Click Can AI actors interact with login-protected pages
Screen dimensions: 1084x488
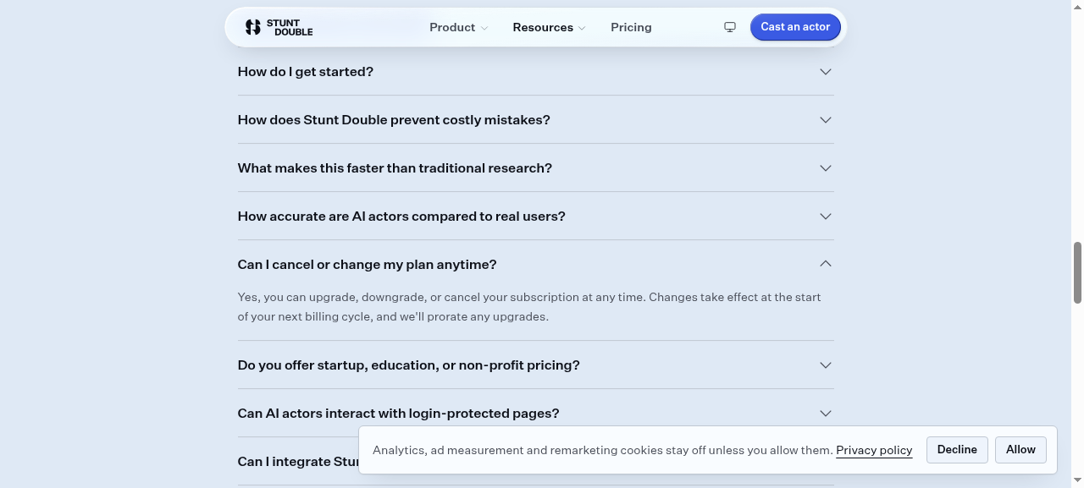pos(399,414)
